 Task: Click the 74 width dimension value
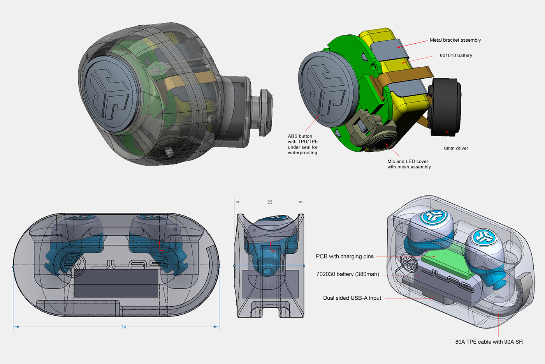click(123, 327)
